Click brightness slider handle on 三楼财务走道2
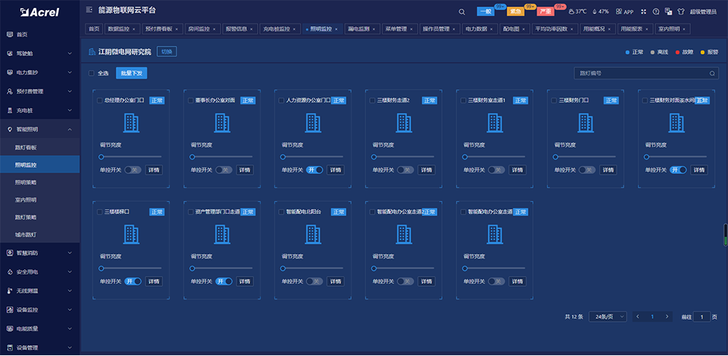Viewport: 728px width, 356px height. point(374,157)
